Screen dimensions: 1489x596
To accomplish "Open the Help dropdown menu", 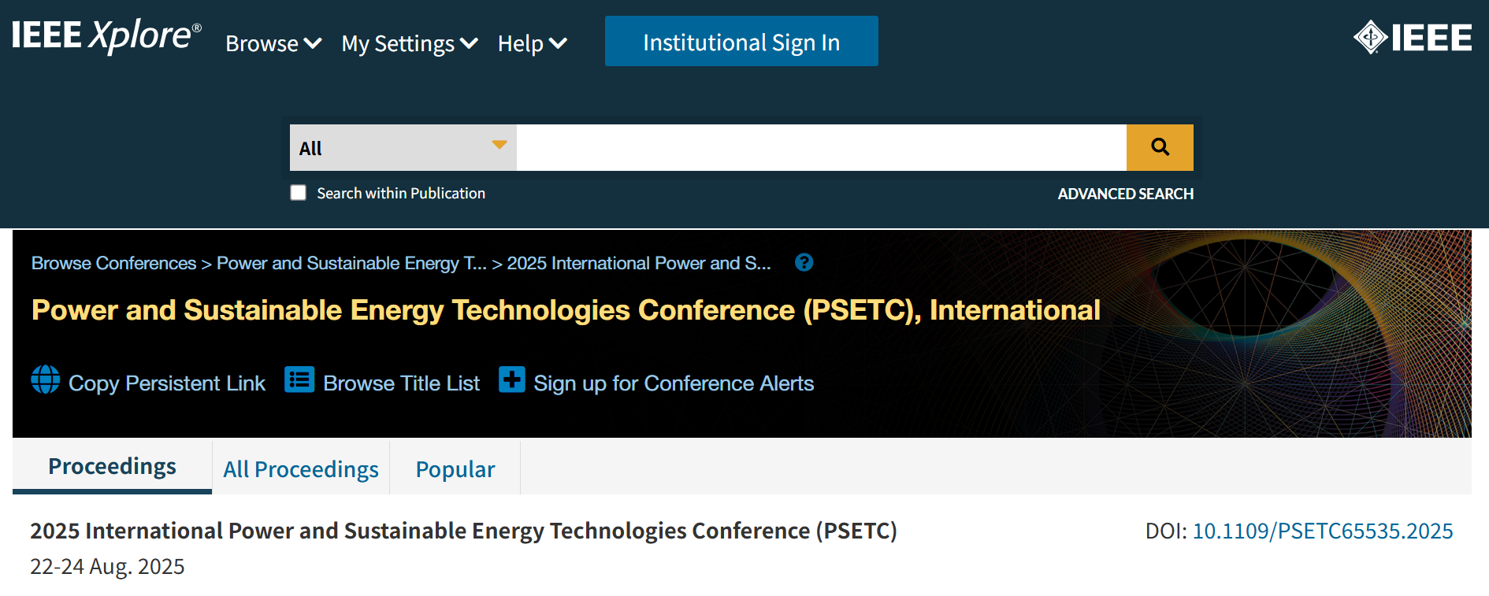I will pos(532,43).
